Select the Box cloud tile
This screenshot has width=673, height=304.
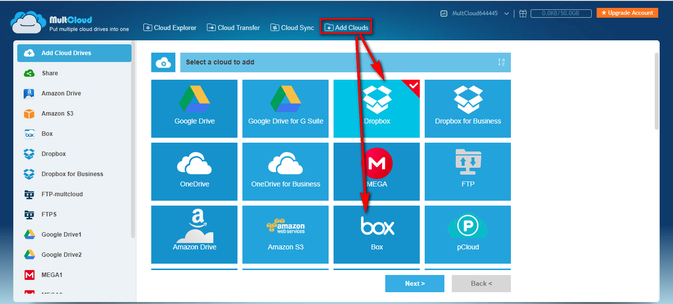pyautogui.click(x=376, y=235)
